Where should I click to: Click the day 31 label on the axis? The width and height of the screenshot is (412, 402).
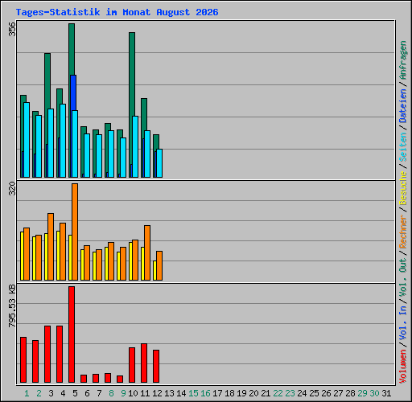click(386, 393)
